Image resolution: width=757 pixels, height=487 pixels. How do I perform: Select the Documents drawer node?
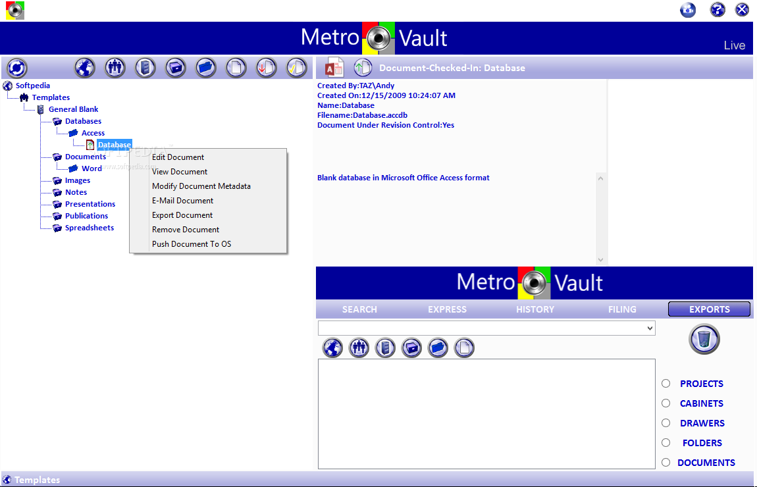pos(86,157)
